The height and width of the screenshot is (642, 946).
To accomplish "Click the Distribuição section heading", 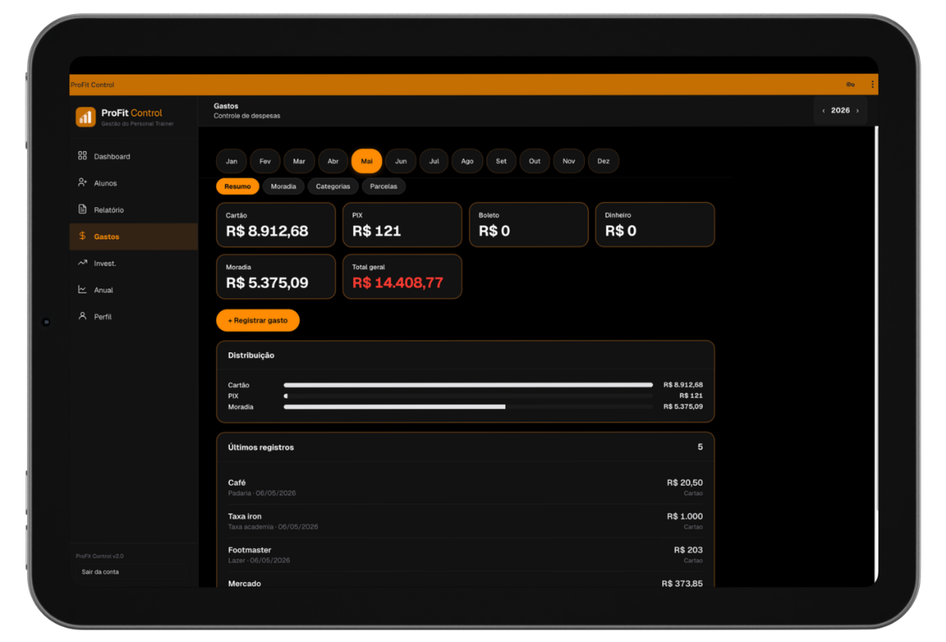I will pyautogui.click(x=251, y=356).
